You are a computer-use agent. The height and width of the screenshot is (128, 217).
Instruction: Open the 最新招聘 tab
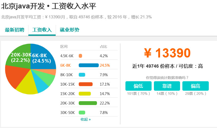click(15, 30)
